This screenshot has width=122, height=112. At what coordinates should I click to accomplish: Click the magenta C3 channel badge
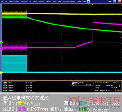5,88
